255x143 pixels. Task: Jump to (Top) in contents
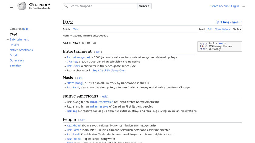pyautogui.click(x=13, y=34)
